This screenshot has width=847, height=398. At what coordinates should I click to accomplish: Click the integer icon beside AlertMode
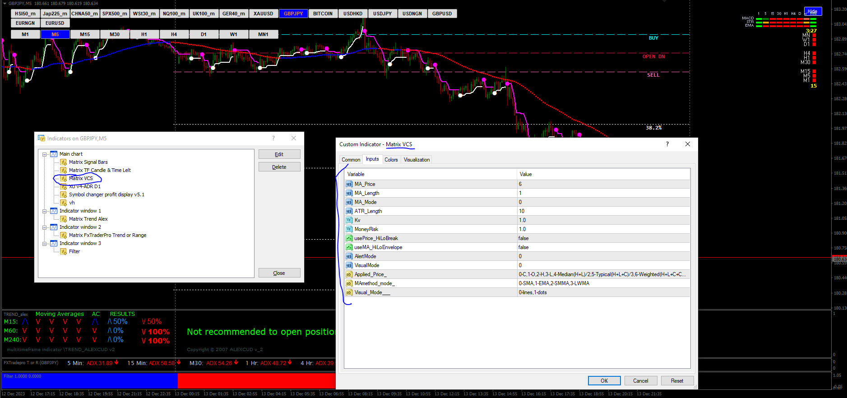pyautogui.click(x=349, y=256)
